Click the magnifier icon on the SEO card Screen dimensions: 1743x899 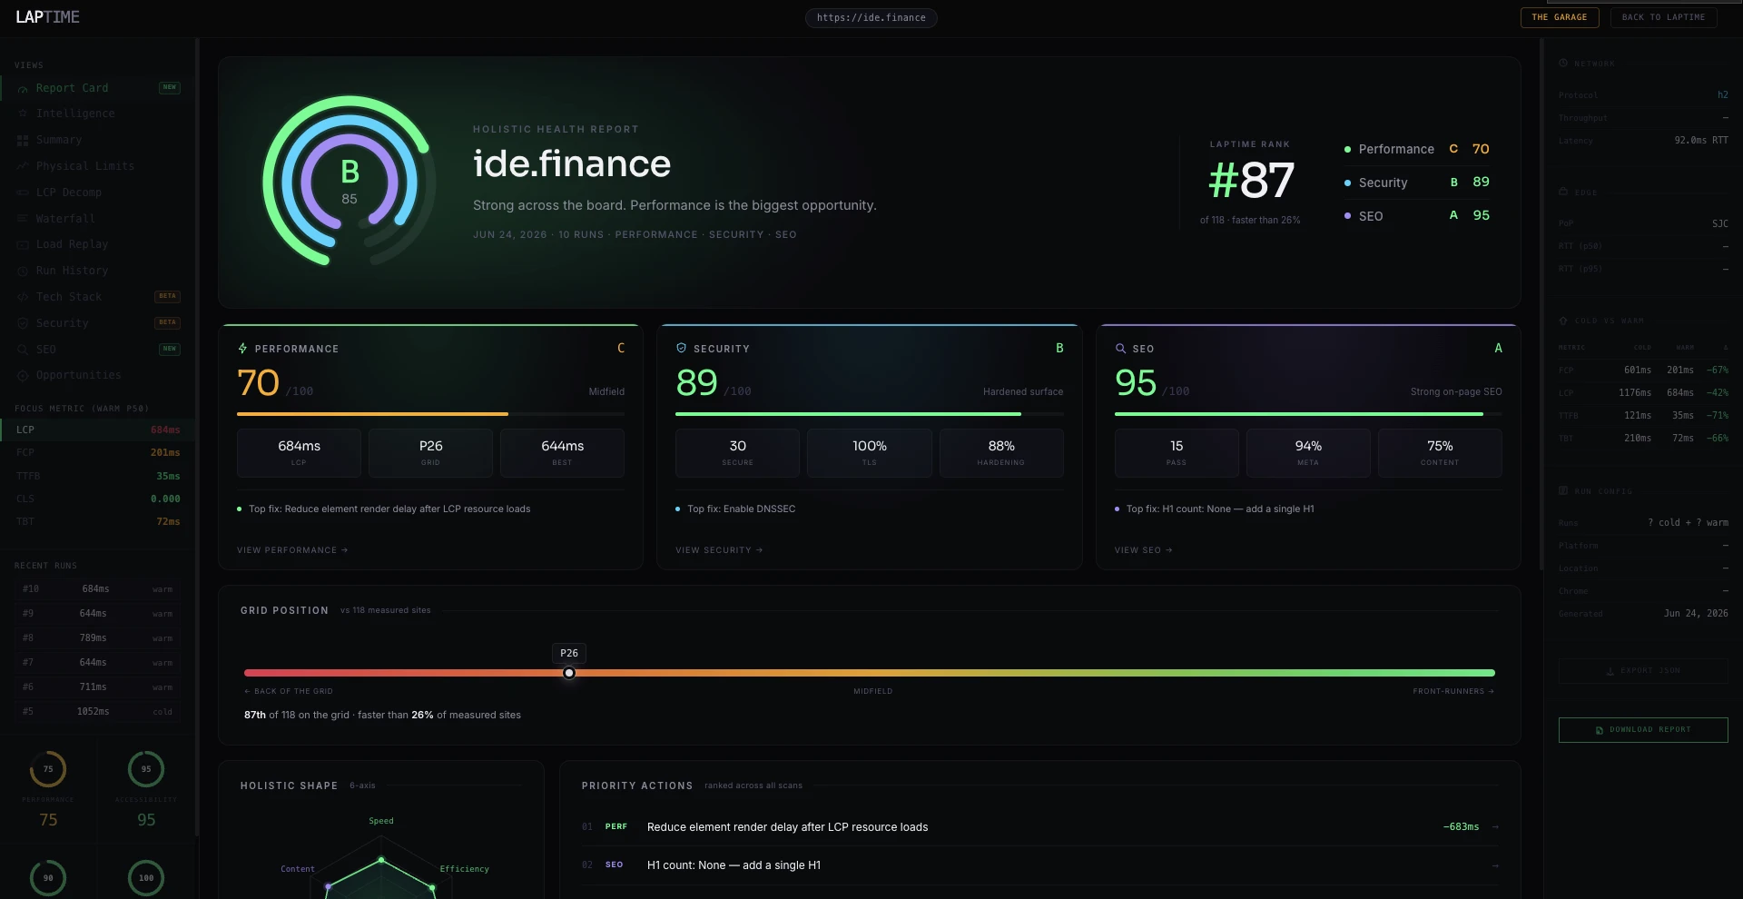click(x=1120, y=349)
